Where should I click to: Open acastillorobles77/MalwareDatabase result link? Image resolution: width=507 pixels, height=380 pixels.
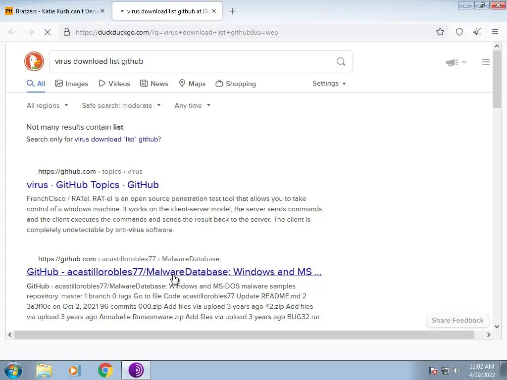pos(174,272)
